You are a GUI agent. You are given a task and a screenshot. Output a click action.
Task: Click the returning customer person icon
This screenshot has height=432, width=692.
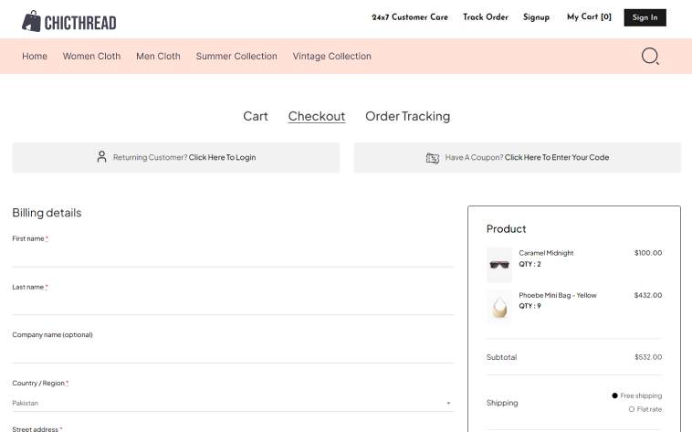[101, 157]
